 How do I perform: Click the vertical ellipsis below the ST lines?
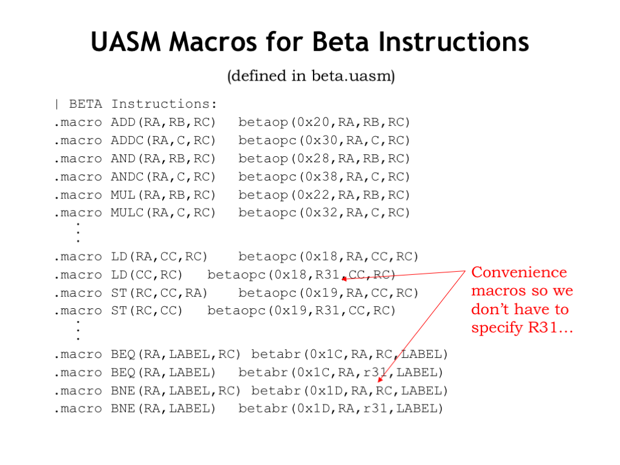(78, 330)
